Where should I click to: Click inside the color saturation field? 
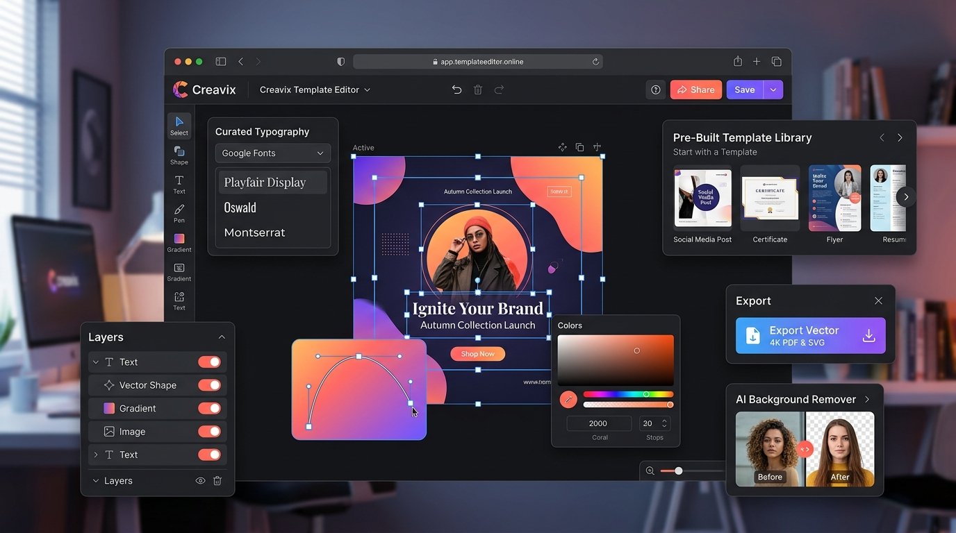click(x=616, y=360)
